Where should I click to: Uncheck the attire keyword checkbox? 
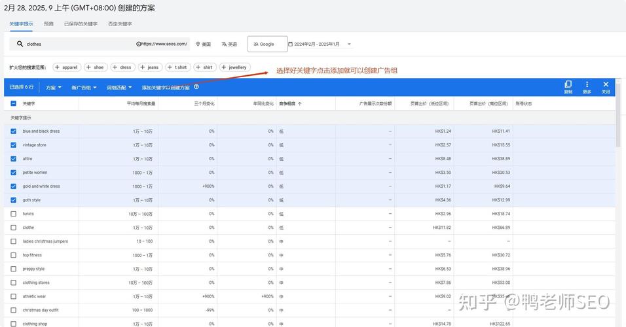click(x=14, y=159)
